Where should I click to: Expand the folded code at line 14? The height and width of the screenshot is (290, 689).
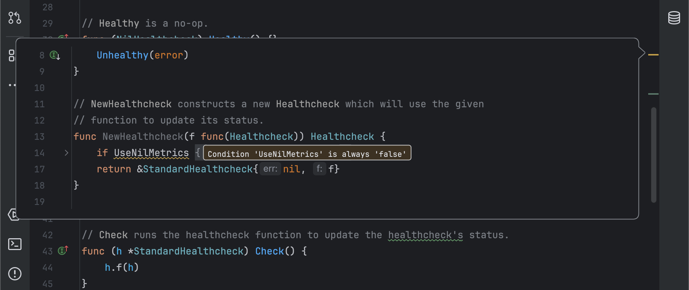coord(66,152)
